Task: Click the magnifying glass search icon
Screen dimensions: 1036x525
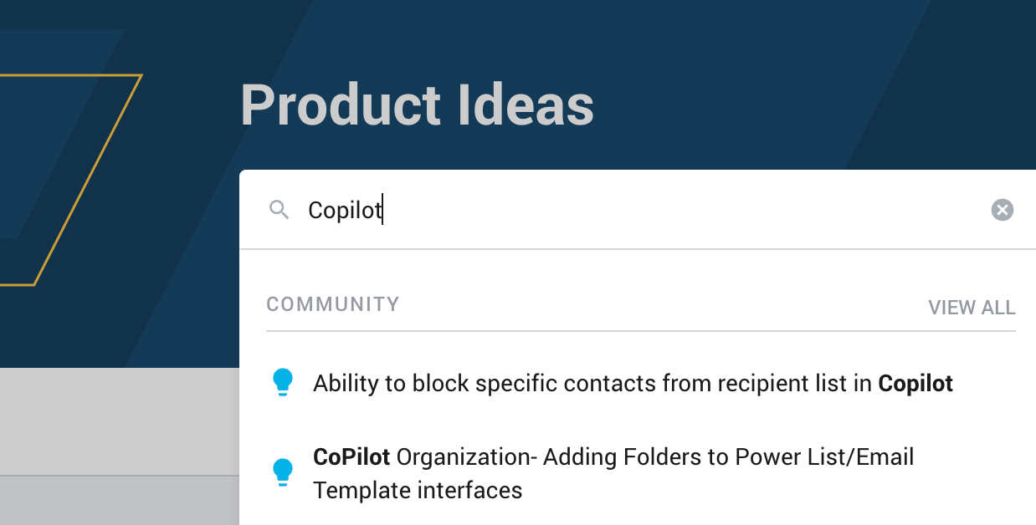Action: (279, 210)
